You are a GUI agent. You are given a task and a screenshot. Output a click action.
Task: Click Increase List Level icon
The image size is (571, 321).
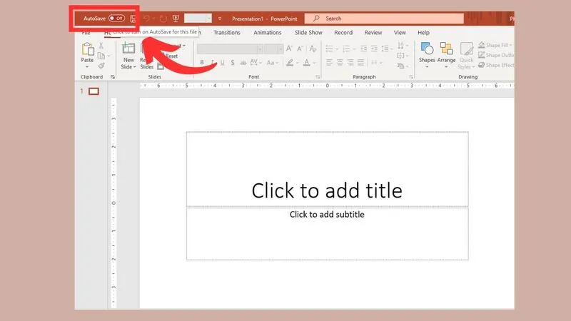(x=374, y=49)
